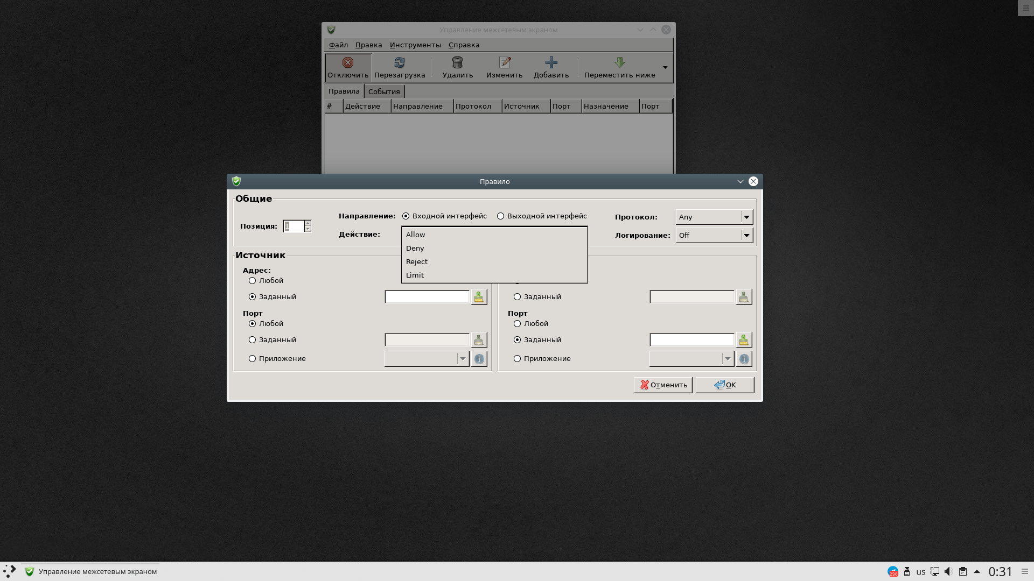
Task: Click the OK button
Action: point(724,385)
